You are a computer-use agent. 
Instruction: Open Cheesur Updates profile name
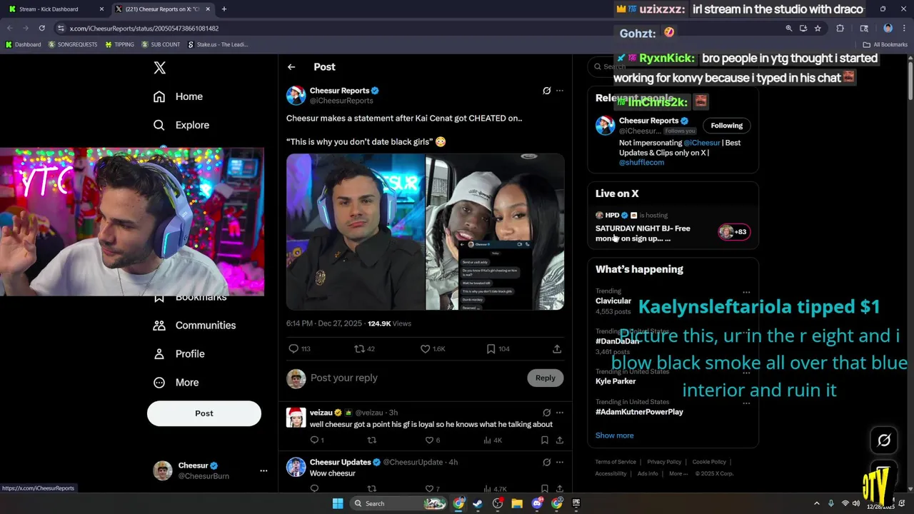[x=340, y=462]
